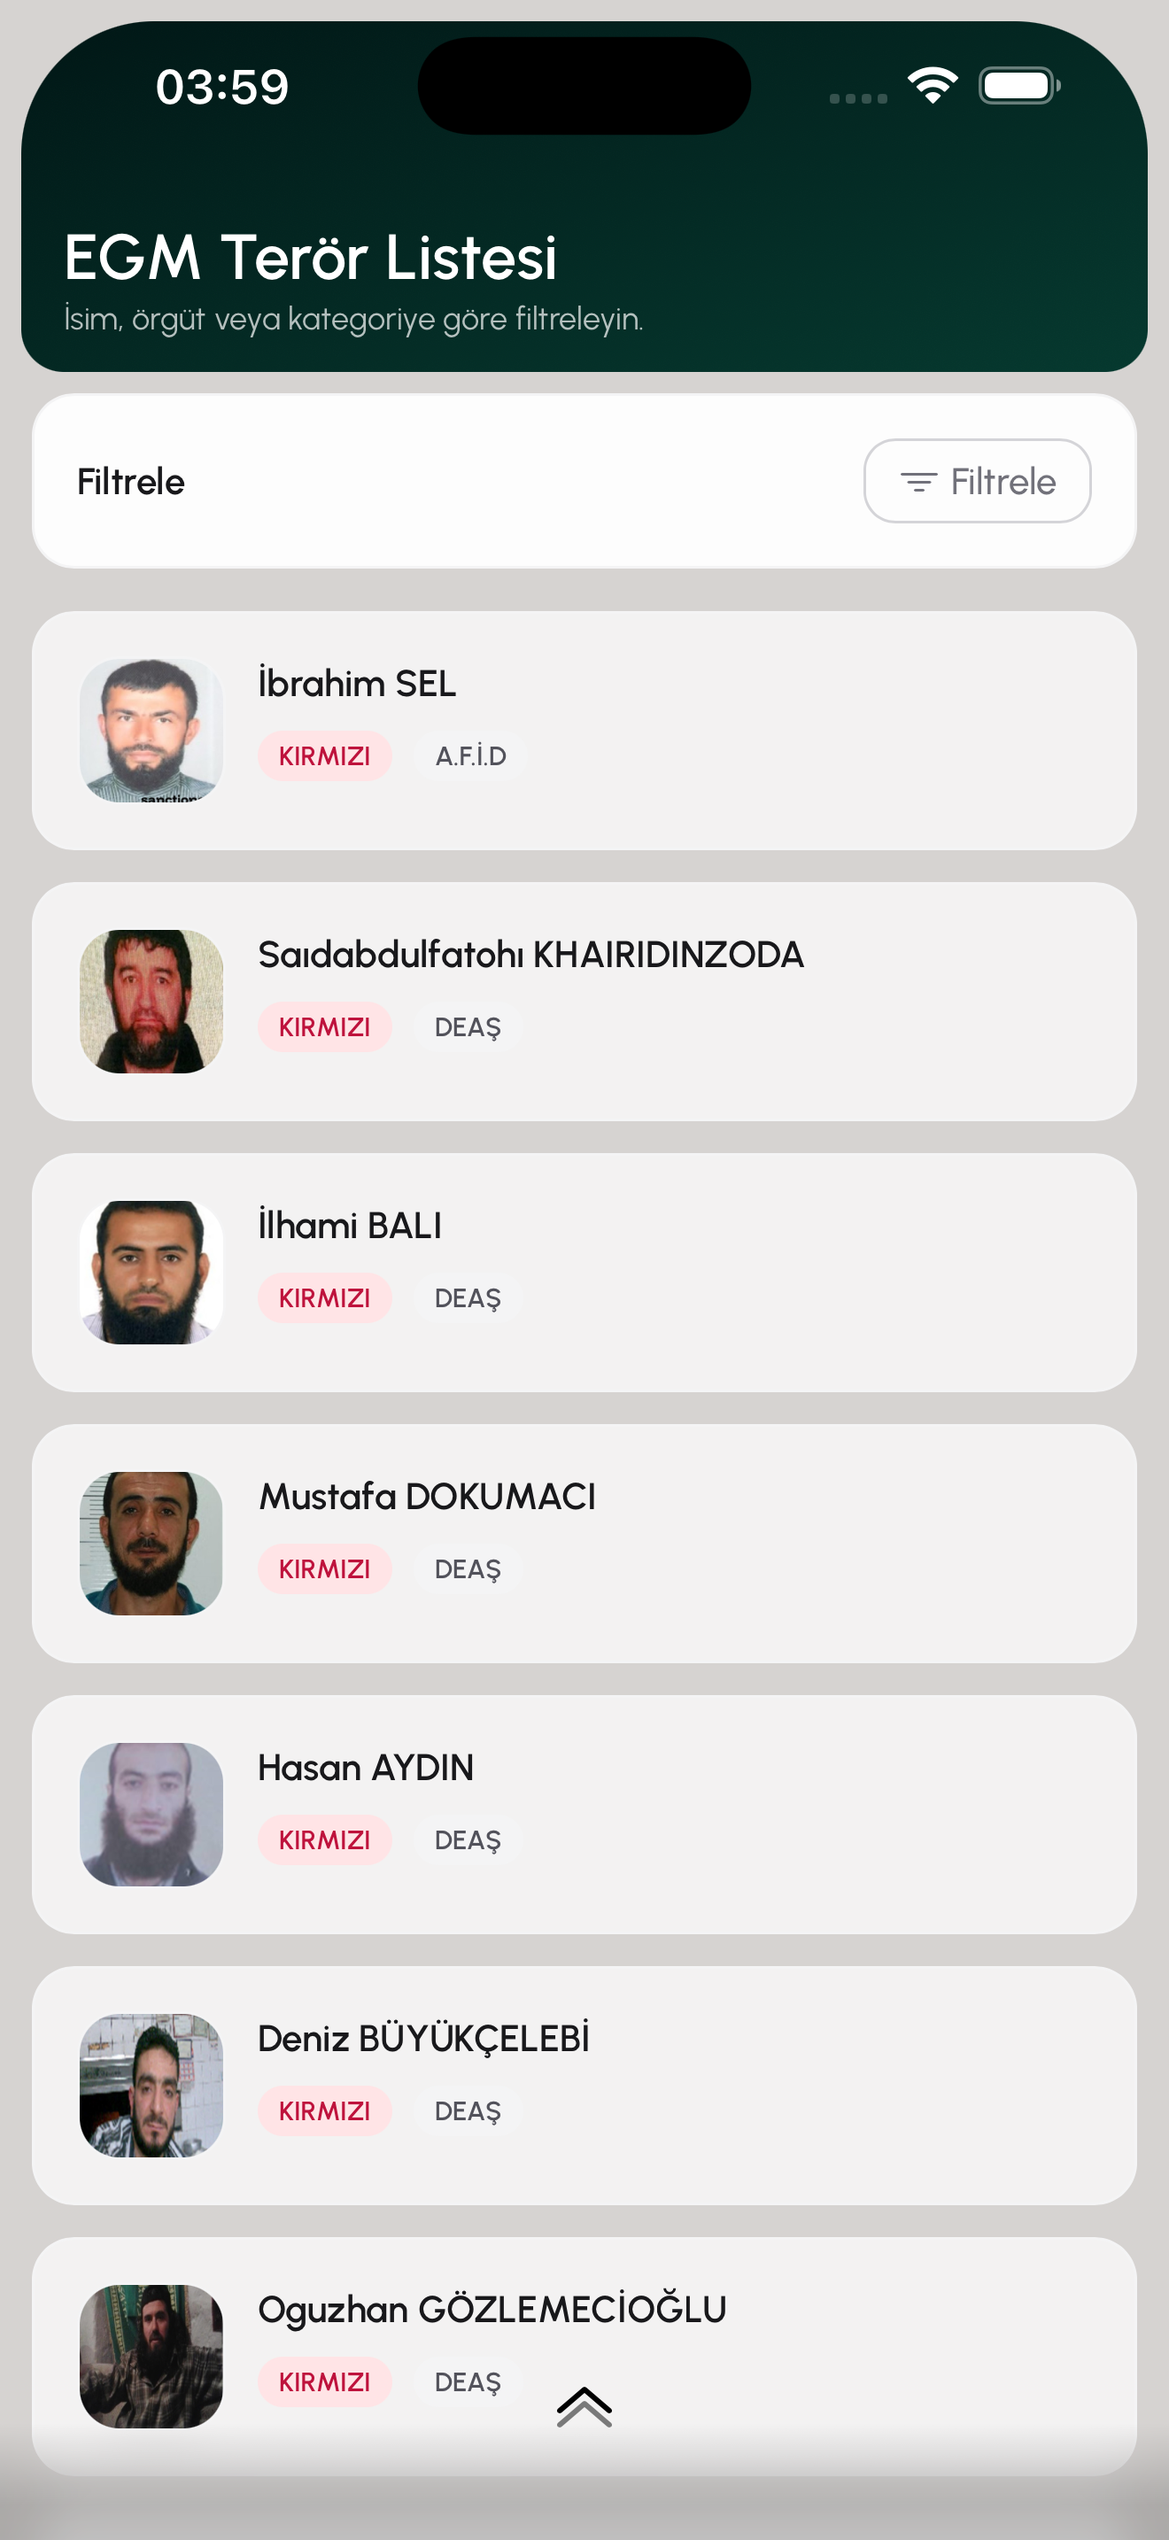Tap the KIRMIZI tag under Hasan AYDIN
Screen dimensions: 1169x2540
tap(324, 1840)
